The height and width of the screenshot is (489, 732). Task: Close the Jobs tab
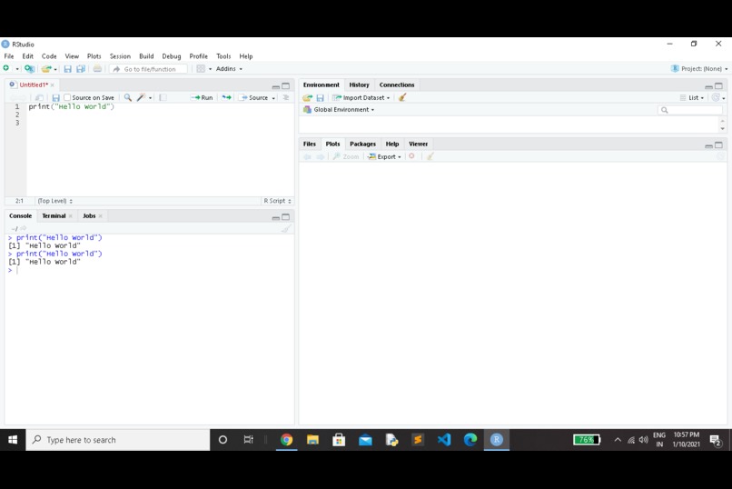click(x=101, y=215)
